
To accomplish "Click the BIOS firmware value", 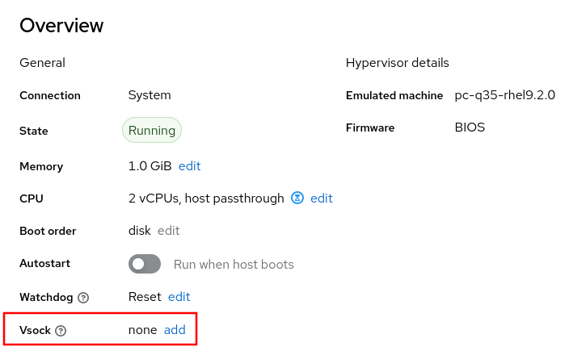I will coord(470,127).
